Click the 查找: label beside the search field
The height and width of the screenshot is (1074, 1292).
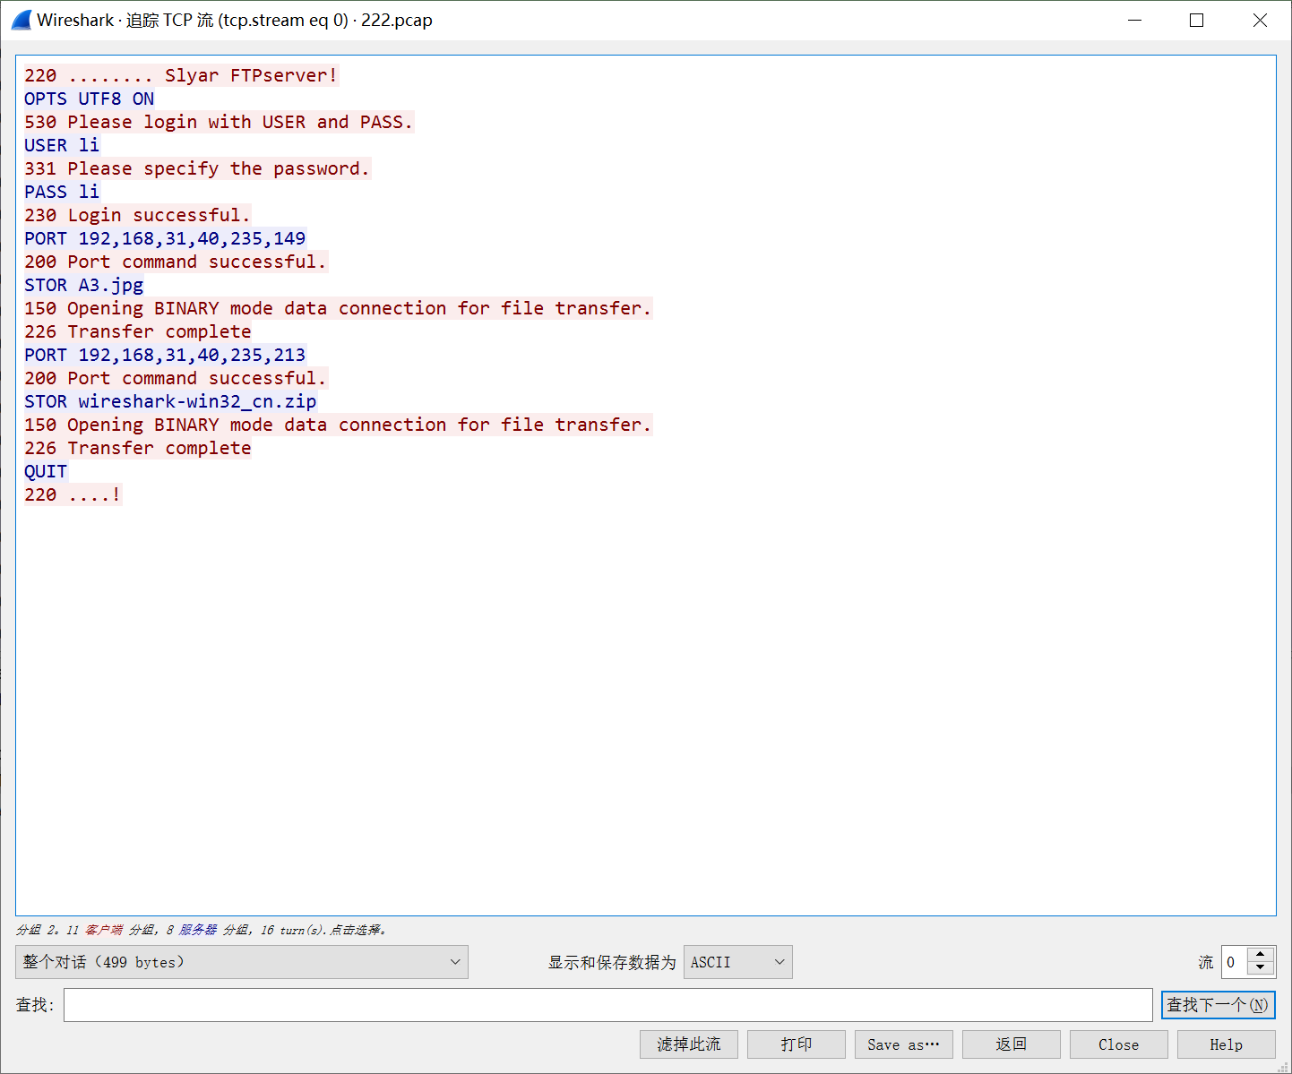coord(35,1005)
